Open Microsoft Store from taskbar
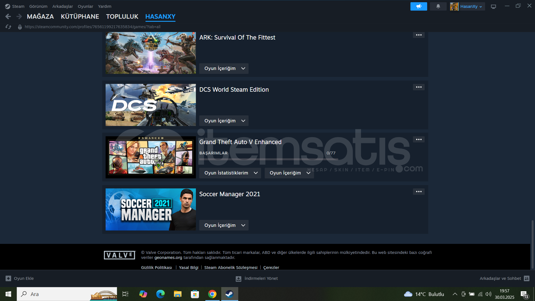This screenshot has height=301, width=535. pos(195,294)
